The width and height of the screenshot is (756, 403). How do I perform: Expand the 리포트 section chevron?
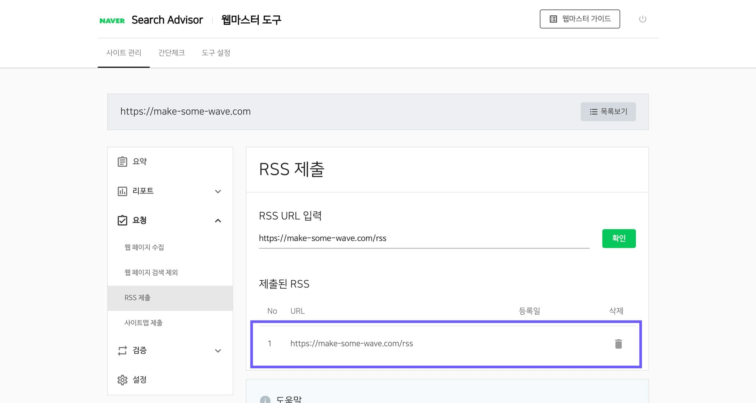pos(218,191)
